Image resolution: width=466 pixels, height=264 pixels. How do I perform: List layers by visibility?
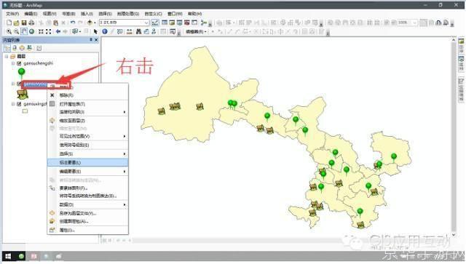(x=22, y=48)
